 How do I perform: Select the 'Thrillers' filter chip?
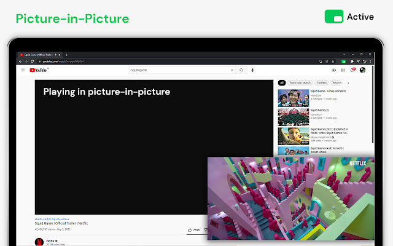tap(322, 83)
